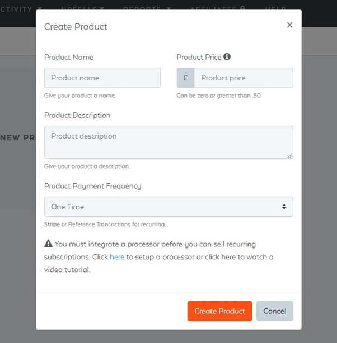337x343 pixels.
Task: Click the 'Give your product a description.' hint
Action: [x=87, y=166]
